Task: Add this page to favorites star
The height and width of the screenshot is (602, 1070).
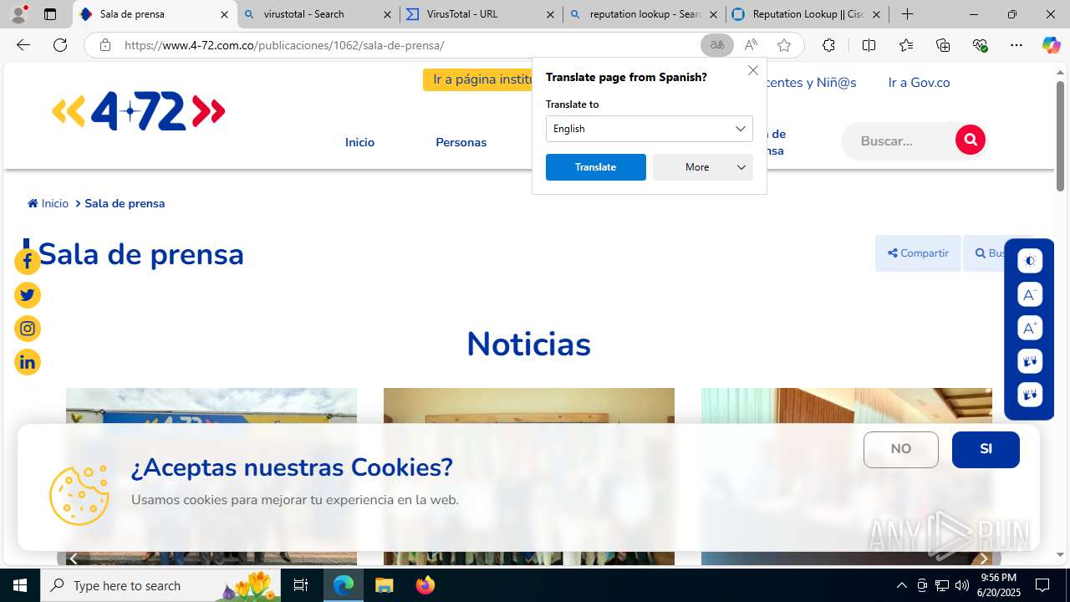Action: (x=784, y=45)
